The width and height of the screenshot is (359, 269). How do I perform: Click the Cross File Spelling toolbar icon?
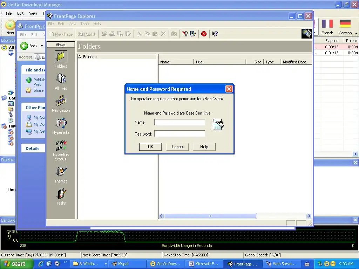tap(128, 34)
